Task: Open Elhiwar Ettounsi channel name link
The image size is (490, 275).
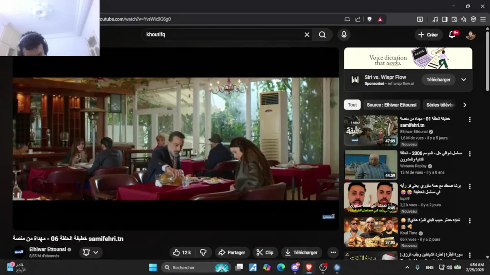Action: 48,249
